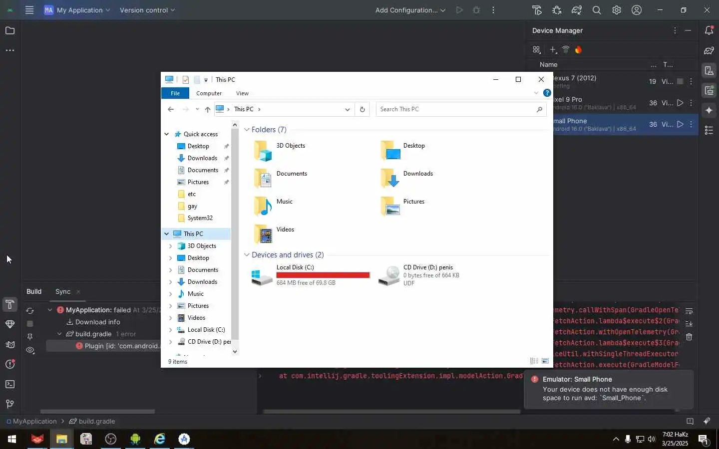Toggle the Pin Tab icon in Build panel
This screenshot has width=719, height=449.
pos(30,337)
